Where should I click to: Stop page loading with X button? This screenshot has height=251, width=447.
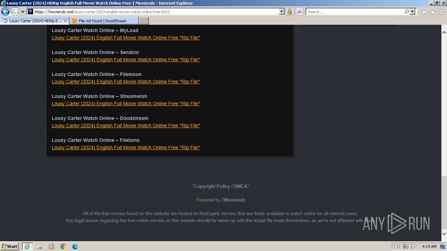click(x=299, y=12)
